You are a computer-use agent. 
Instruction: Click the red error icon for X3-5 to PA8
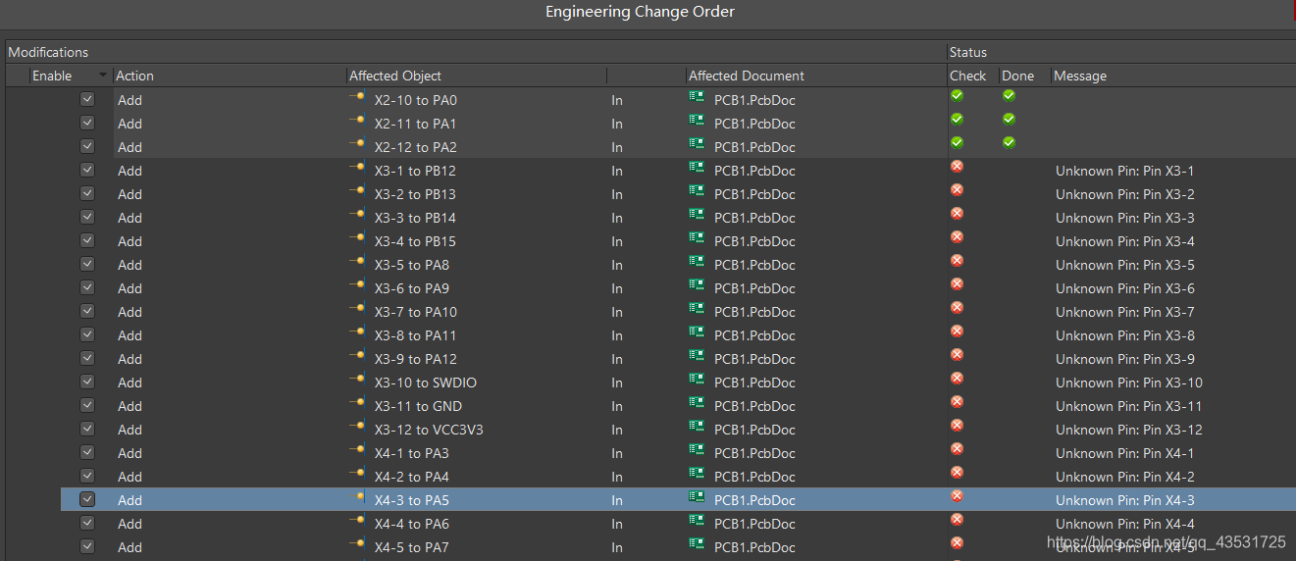click(957, 260)
